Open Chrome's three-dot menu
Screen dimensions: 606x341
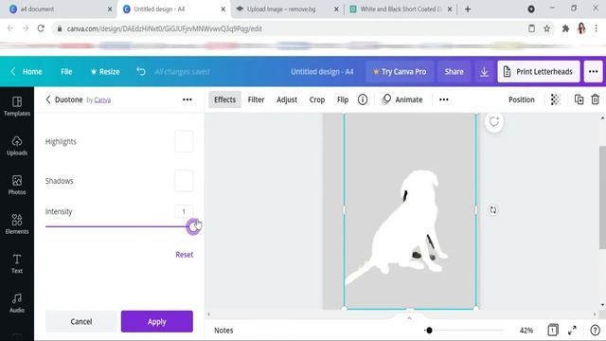(x=596, y=28)
